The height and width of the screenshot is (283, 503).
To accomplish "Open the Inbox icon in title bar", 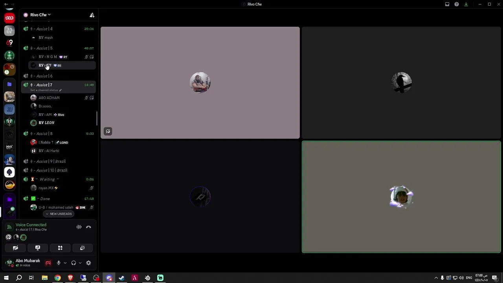I will 447,4.
